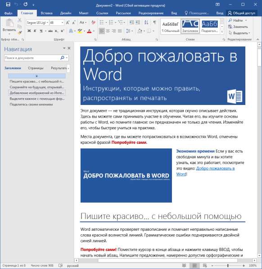262x269 pixels.
Task: Click the Найти button
Action: (x=238, y=20)
